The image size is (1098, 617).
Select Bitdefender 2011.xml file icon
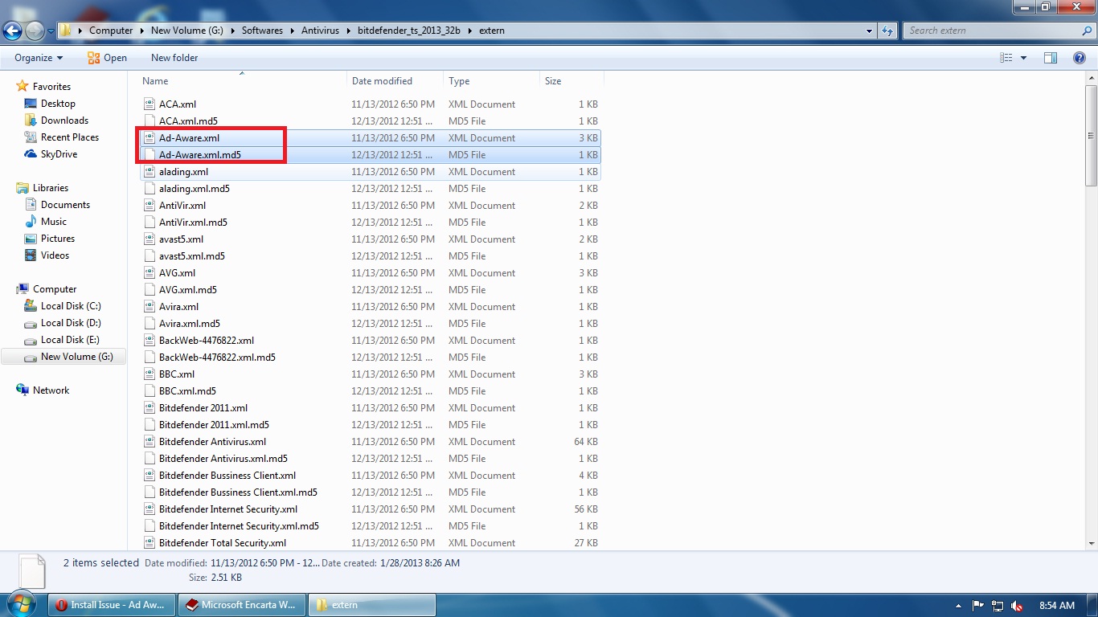coord(149,408)
